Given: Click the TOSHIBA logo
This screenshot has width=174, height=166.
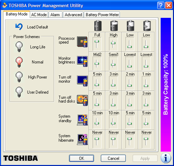Looking at the screenshot, I should (21, 158).
